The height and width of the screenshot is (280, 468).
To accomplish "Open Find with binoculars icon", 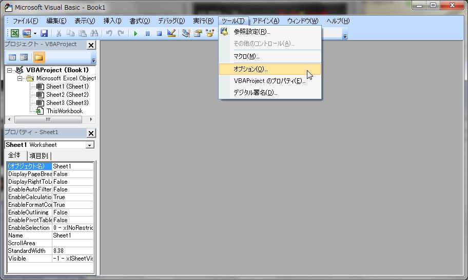I will [x=94, y=33].
